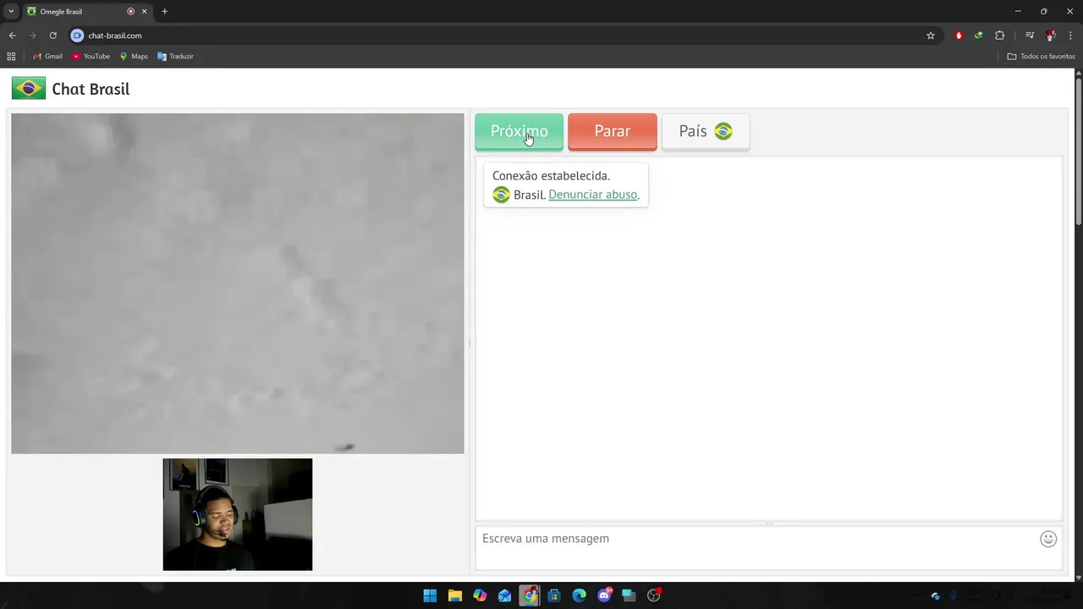Open Microsoft Edge from taskbar

(x=580, y=595)
